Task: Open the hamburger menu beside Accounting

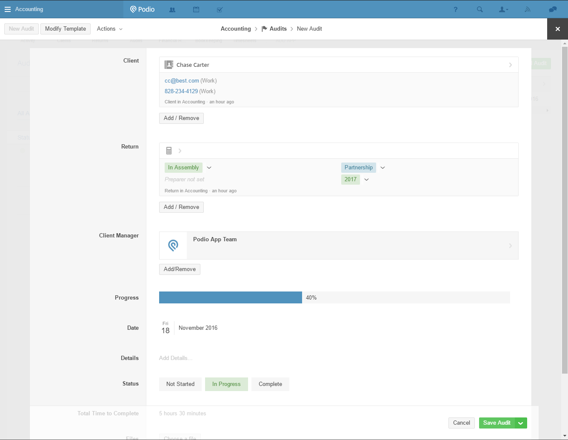Action: click(8, 9)
